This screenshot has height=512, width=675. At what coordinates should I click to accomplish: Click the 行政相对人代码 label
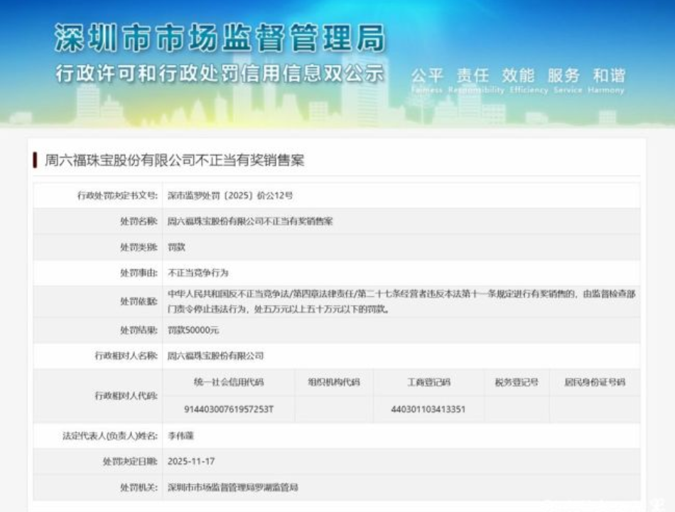point(126,396)
